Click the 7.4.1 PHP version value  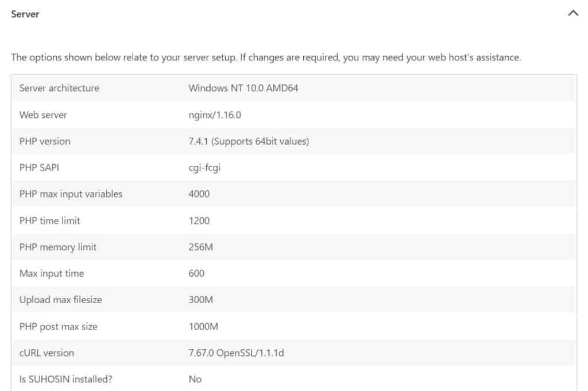pyautogui.click(x=249, y=141)
